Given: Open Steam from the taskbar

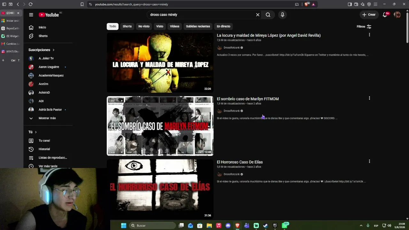Looking at the screenshot, I should [x=266, y=226].
